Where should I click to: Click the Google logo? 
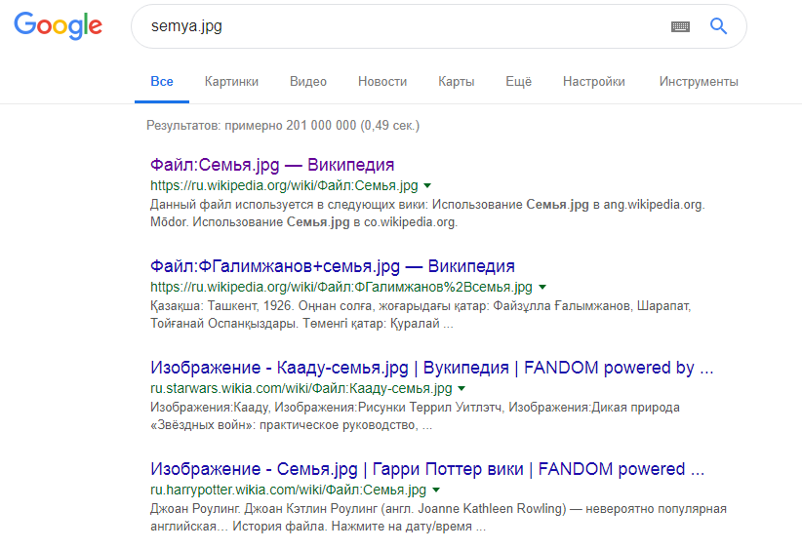pyautogui.click(x=58, y=25)
